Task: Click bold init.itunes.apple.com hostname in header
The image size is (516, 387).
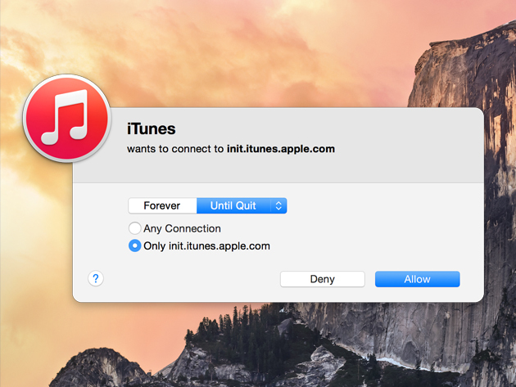Action: pyautogui.click(x=281, y=149)
